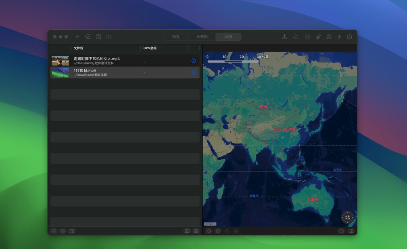This screenshot has height=249, width=407.
Task: Click the lightning bolt apply icon
Action: [x=339, y=37]
